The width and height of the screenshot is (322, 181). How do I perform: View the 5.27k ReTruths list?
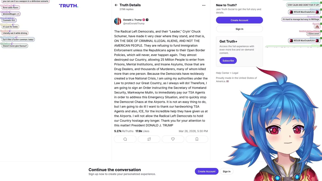[x=124, y=131]
